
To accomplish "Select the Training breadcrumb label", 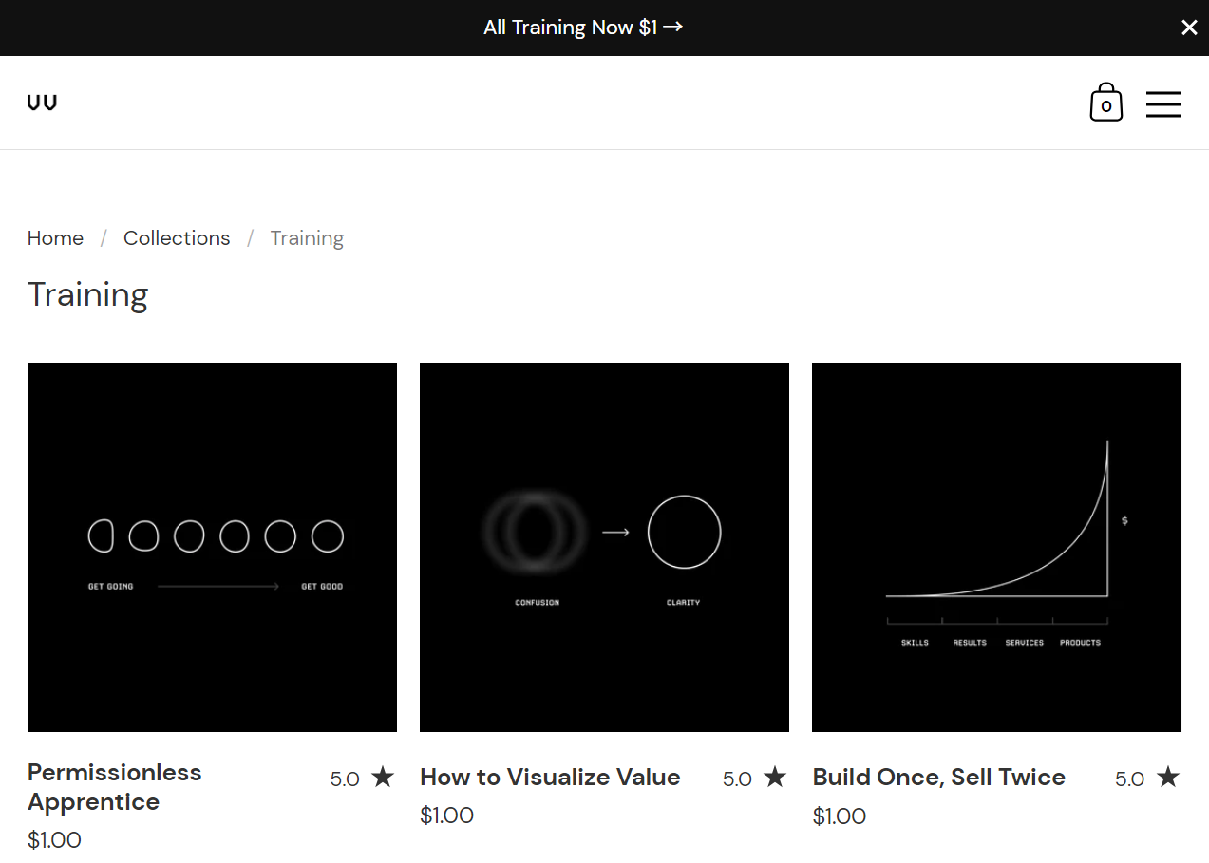I will [x=307, y=237].
